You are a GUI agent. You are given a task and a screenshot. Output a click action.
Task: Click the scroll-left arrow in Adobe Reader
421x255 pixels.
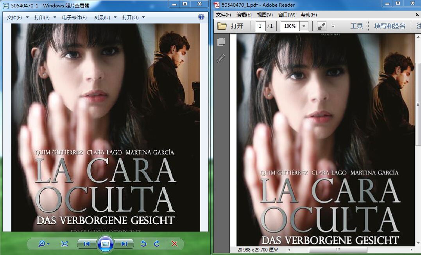[289, 250]
